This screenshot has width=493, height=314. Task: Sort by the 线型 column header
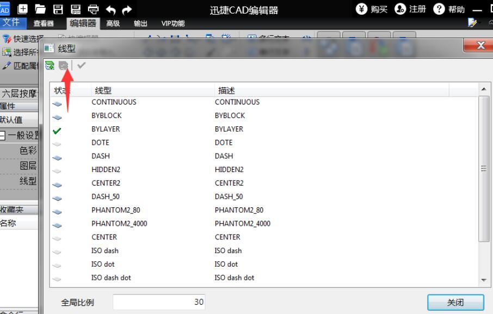pos(153,90)
